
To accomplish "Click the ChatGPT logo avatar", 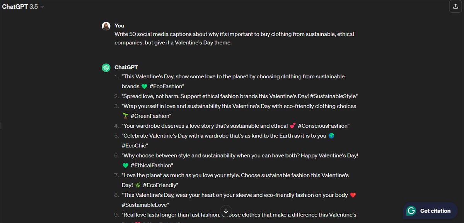I will [x=106, y=68].
